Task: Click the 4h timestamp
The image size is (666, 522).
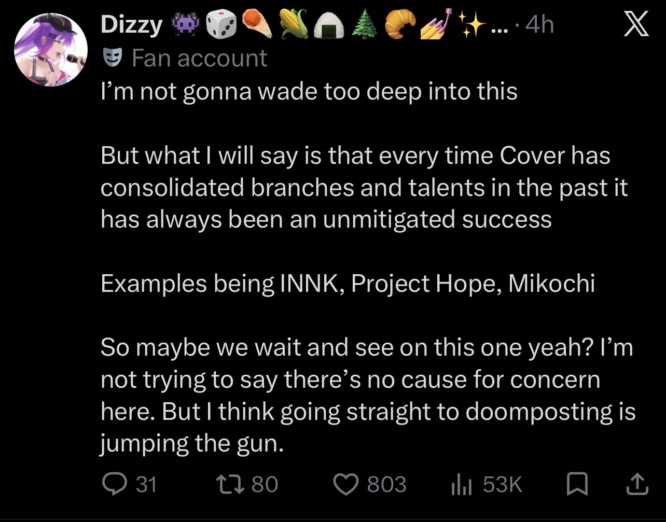Action: coord(539,24)
